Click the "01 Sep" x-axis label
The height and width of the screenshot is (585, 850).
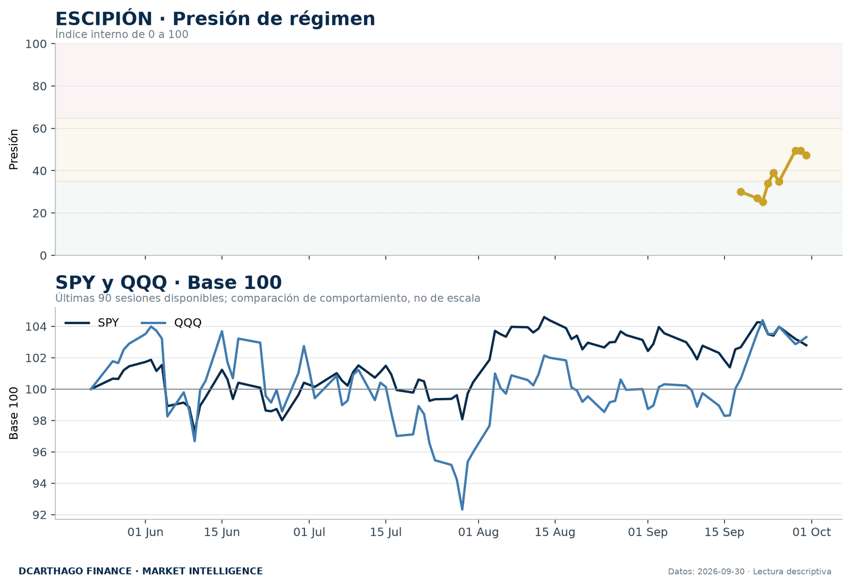pos(648,532)
